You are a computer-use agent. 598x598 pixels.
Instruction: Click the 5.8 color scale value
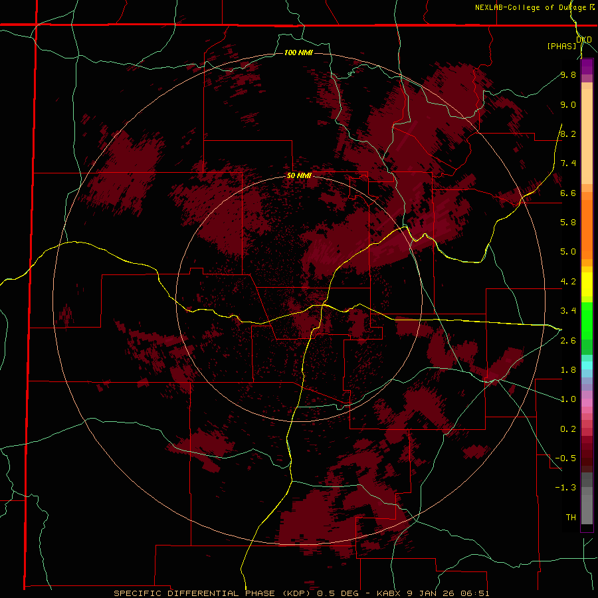(x=568, y=223)
